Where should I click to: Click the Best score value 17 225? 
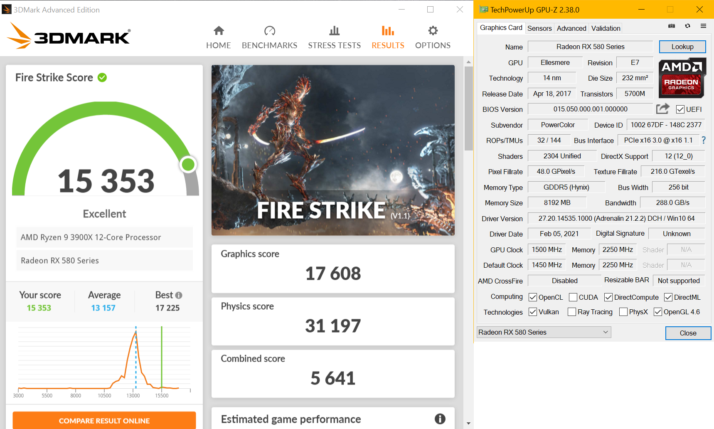point(167,308)
